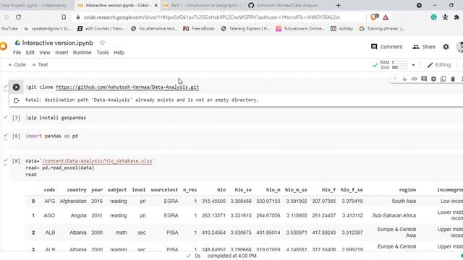Click the Angola table cell
Image resolution: width=463 pixels, height=260 pixels.
coord(78,215)
